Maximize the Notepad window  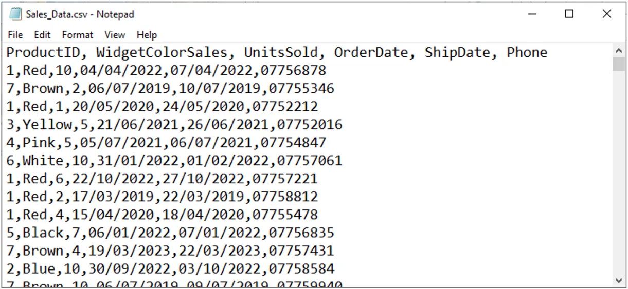[569, 14]
